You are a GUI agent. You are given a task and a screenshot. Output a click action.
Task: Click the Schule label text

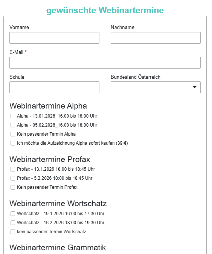tap(17, 77)
